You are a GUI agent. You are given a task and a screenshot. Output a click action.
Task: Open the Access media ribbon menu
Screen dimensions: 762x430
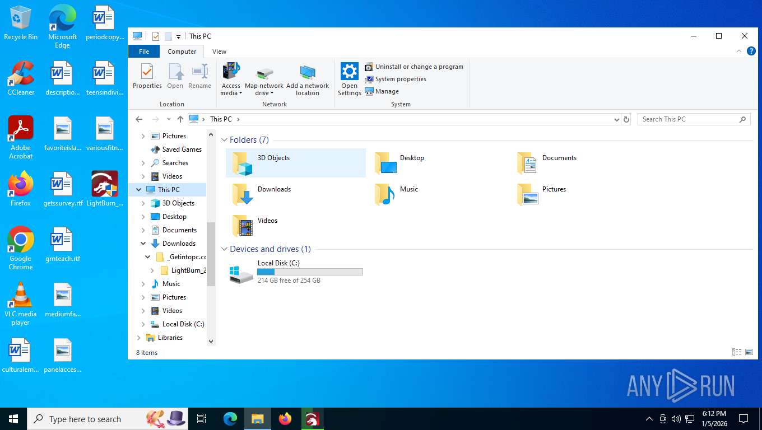pos(231,79)
